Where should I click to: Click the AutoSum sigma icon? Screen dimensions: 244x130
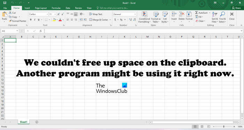[197, 13]
